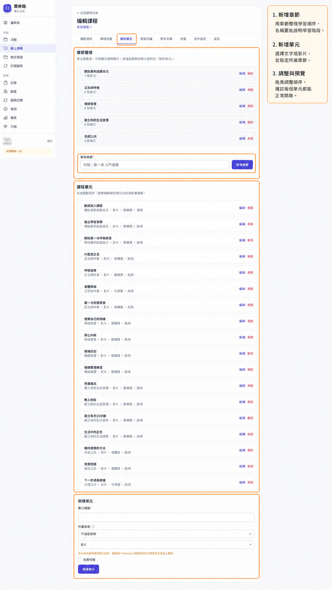
Task: Open the 訂單 bag icon in sidebar
Action: [5, 83]
